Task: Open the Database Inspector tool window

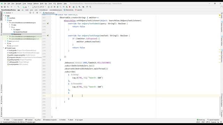Action: pyautogui.click(x=50, y=120)
